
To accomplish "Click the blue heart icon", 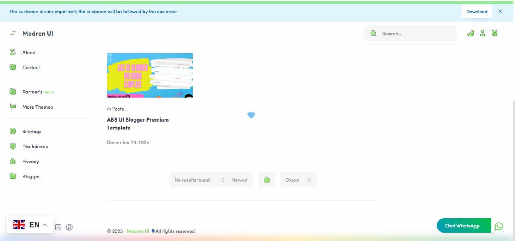I will point(251,115).
